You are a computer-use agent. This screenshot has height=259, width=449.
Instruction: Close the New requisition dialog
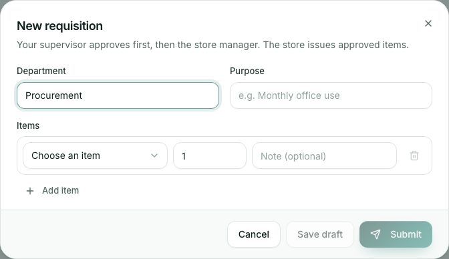[x=428, y=23]
